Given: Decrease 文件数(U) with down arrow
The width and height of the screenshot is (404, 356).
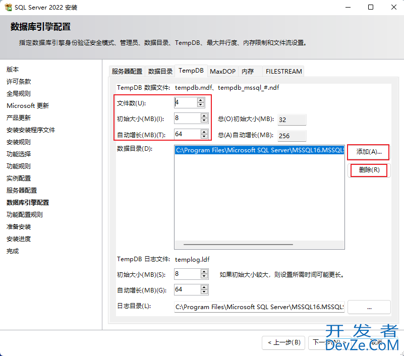Looking at the screenshot, I should click(x=200, y=104).
